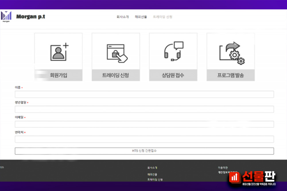This screenshot has height=191, width=287.
Task: Open 해외선물 in the top navigation
Action: (141, 17)
